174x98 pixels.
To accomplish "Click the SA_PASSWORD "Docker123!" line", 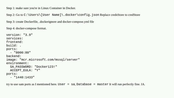I will 33,67.
